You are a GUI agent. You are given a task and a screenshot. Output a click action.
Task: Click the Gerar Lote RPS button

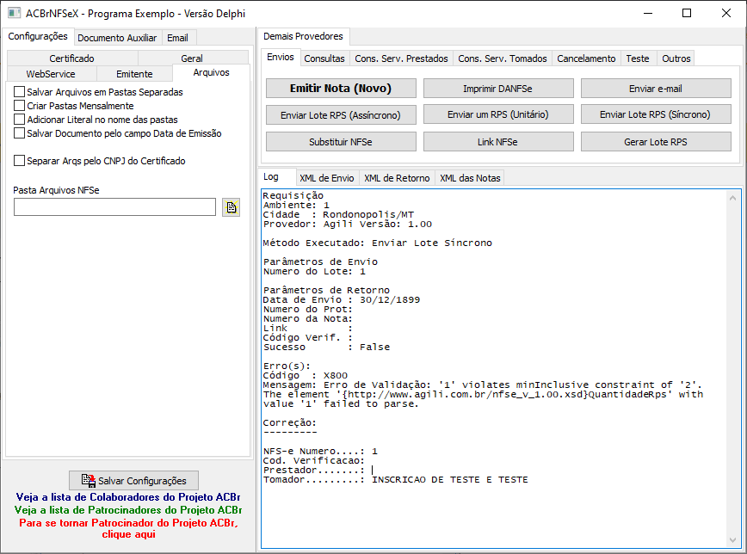656,141
